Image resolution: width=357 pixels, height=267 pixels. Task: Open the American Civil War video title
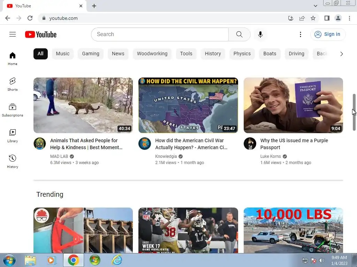tap(191, 144)
